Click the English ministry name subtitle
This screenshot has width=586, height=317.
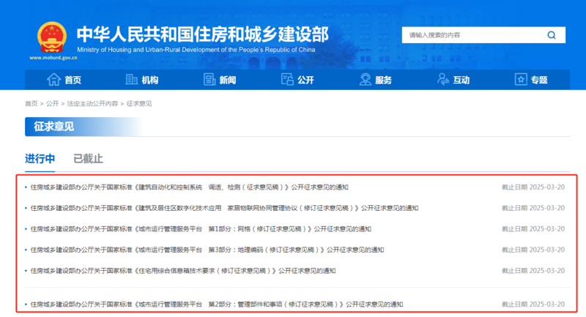pyautogui.click(x=196, y=50)
